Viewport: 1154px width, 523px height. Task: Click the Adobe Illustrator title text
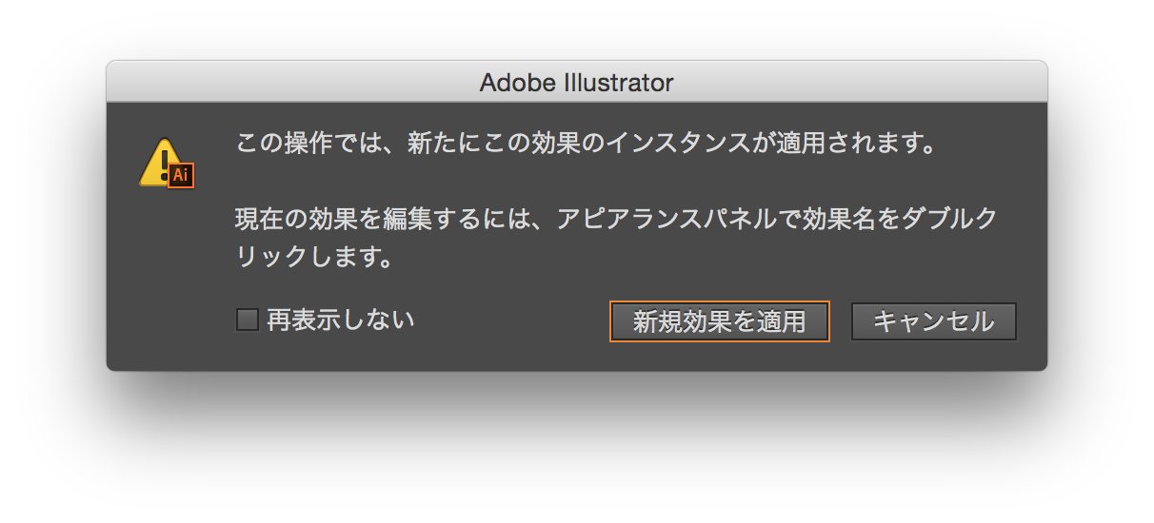576,83
